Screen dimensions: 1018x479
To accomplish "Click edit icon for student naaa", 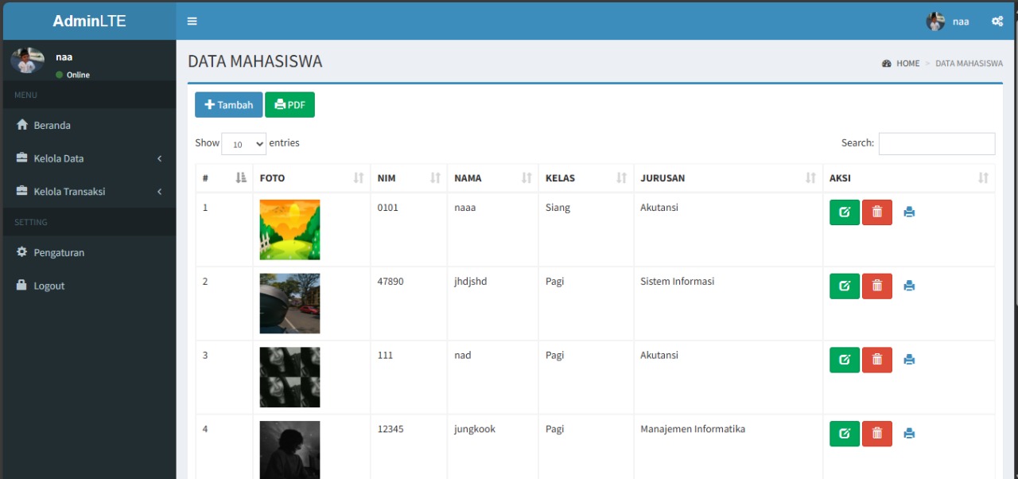I will point(844,212).
